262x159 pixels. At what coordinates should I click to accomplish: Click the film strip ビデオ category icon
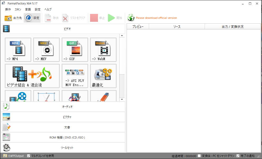[x=6, y=29]
